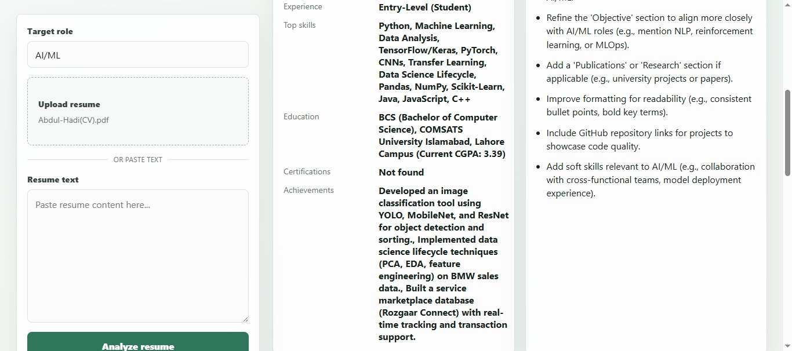Screen dimensions: 792x351
Task: Click the Top skills field label
Action: (300, 25)
